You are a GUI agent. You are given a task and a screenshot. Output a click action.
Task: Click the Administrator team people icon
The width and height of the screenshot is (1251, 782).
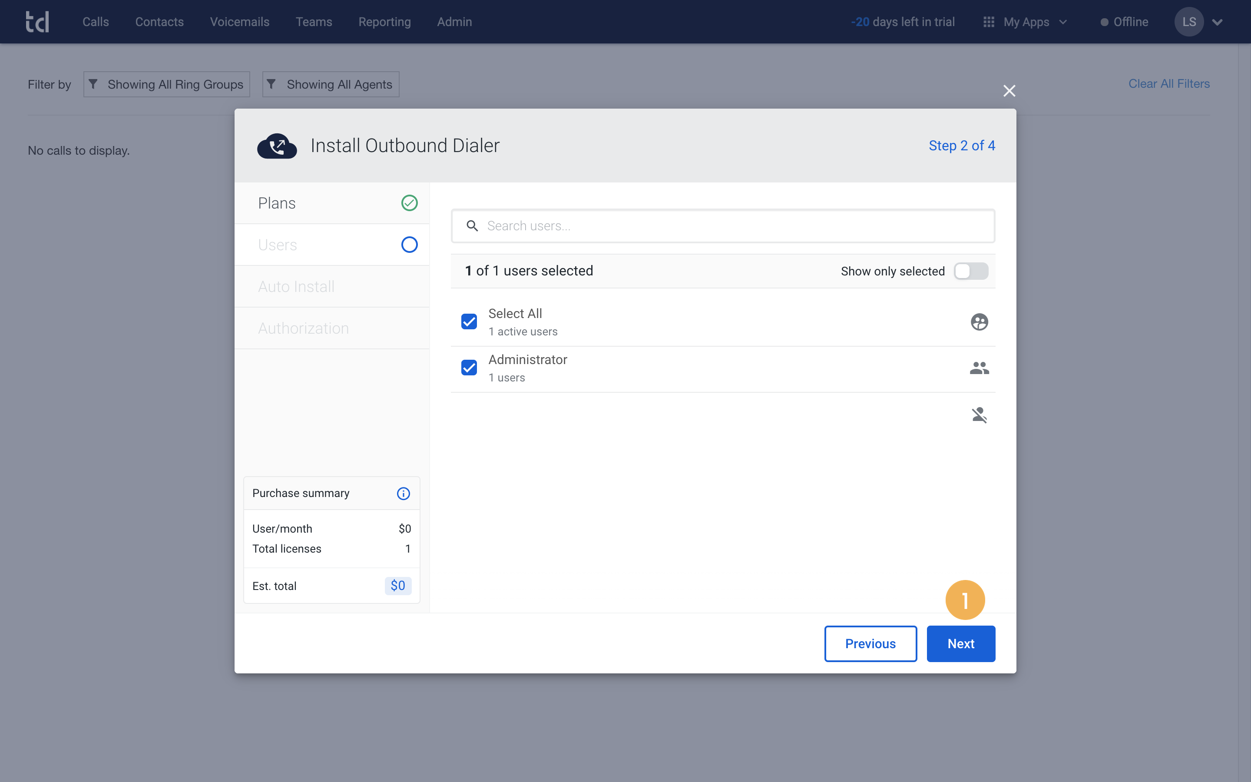[x=979, y=368]
